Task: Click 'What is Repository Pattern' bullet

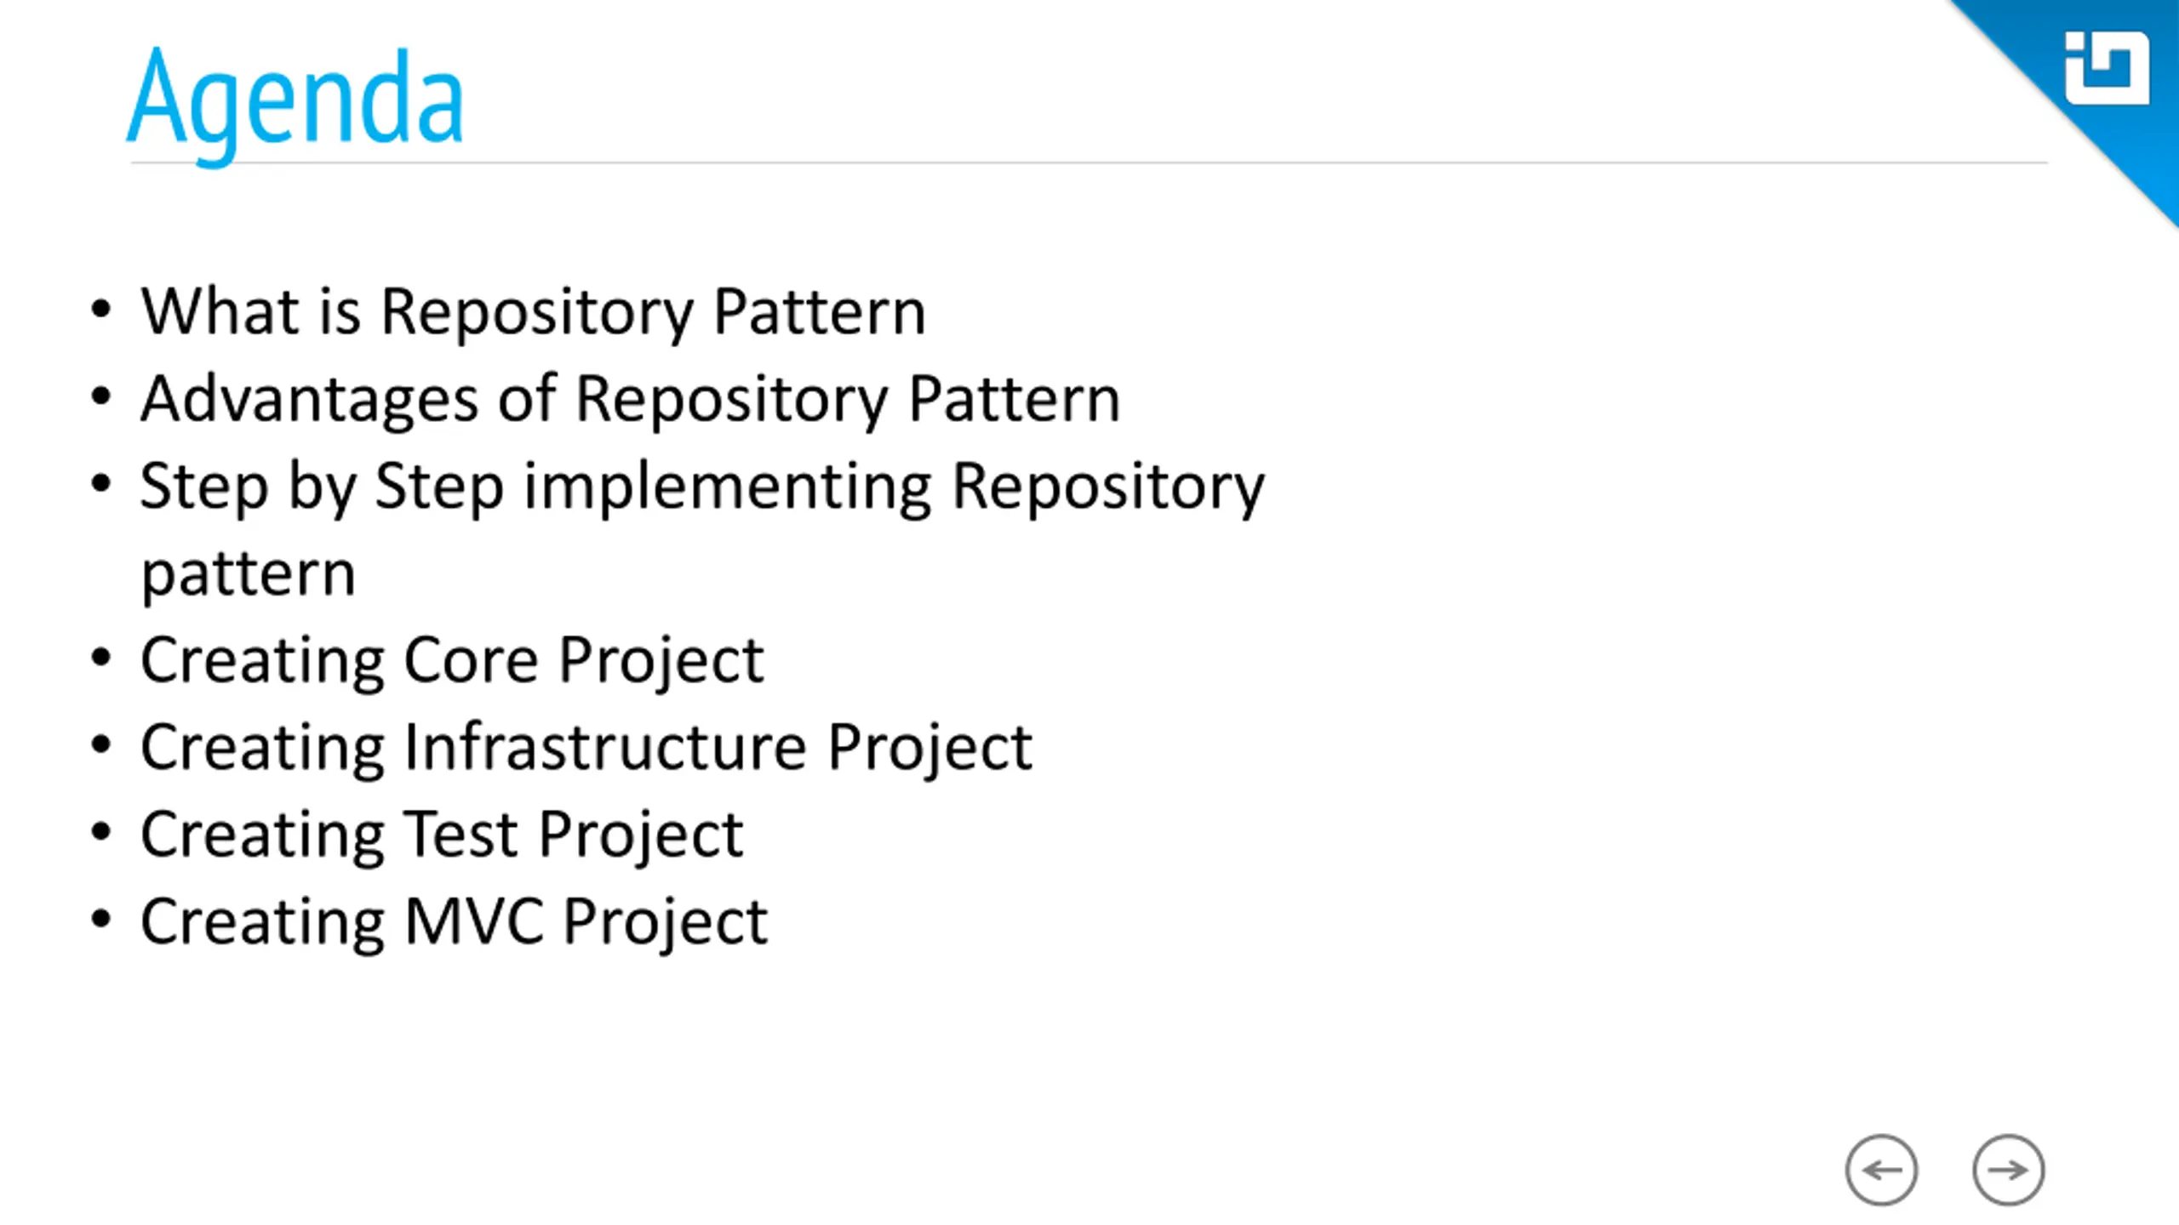Action: click(x=533, y=312)
